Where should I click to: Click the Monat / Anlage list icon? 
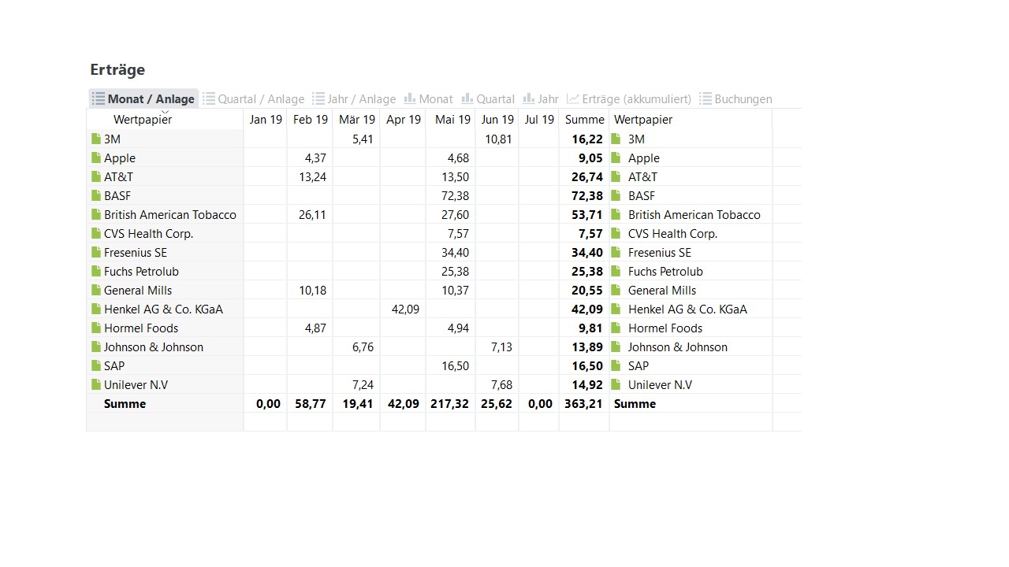[99, 98]
